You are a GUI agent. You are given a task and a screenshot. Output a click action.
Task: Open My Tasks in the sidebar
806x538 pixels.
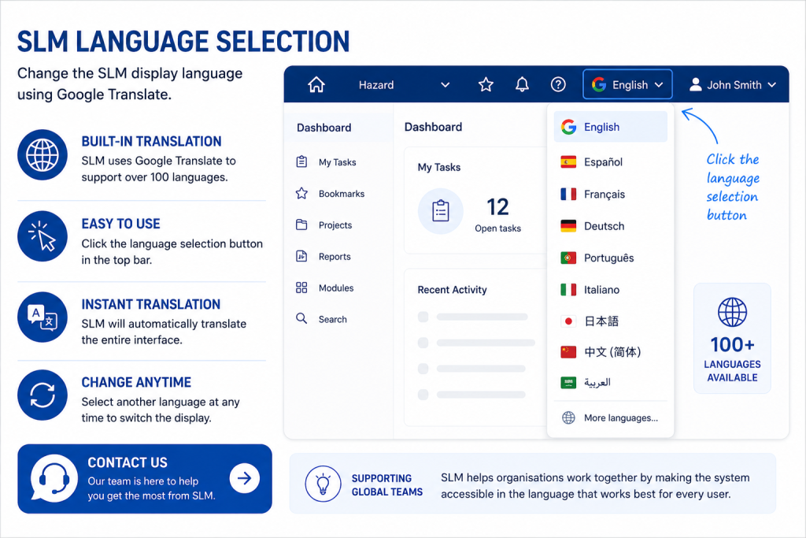point(337,162)
